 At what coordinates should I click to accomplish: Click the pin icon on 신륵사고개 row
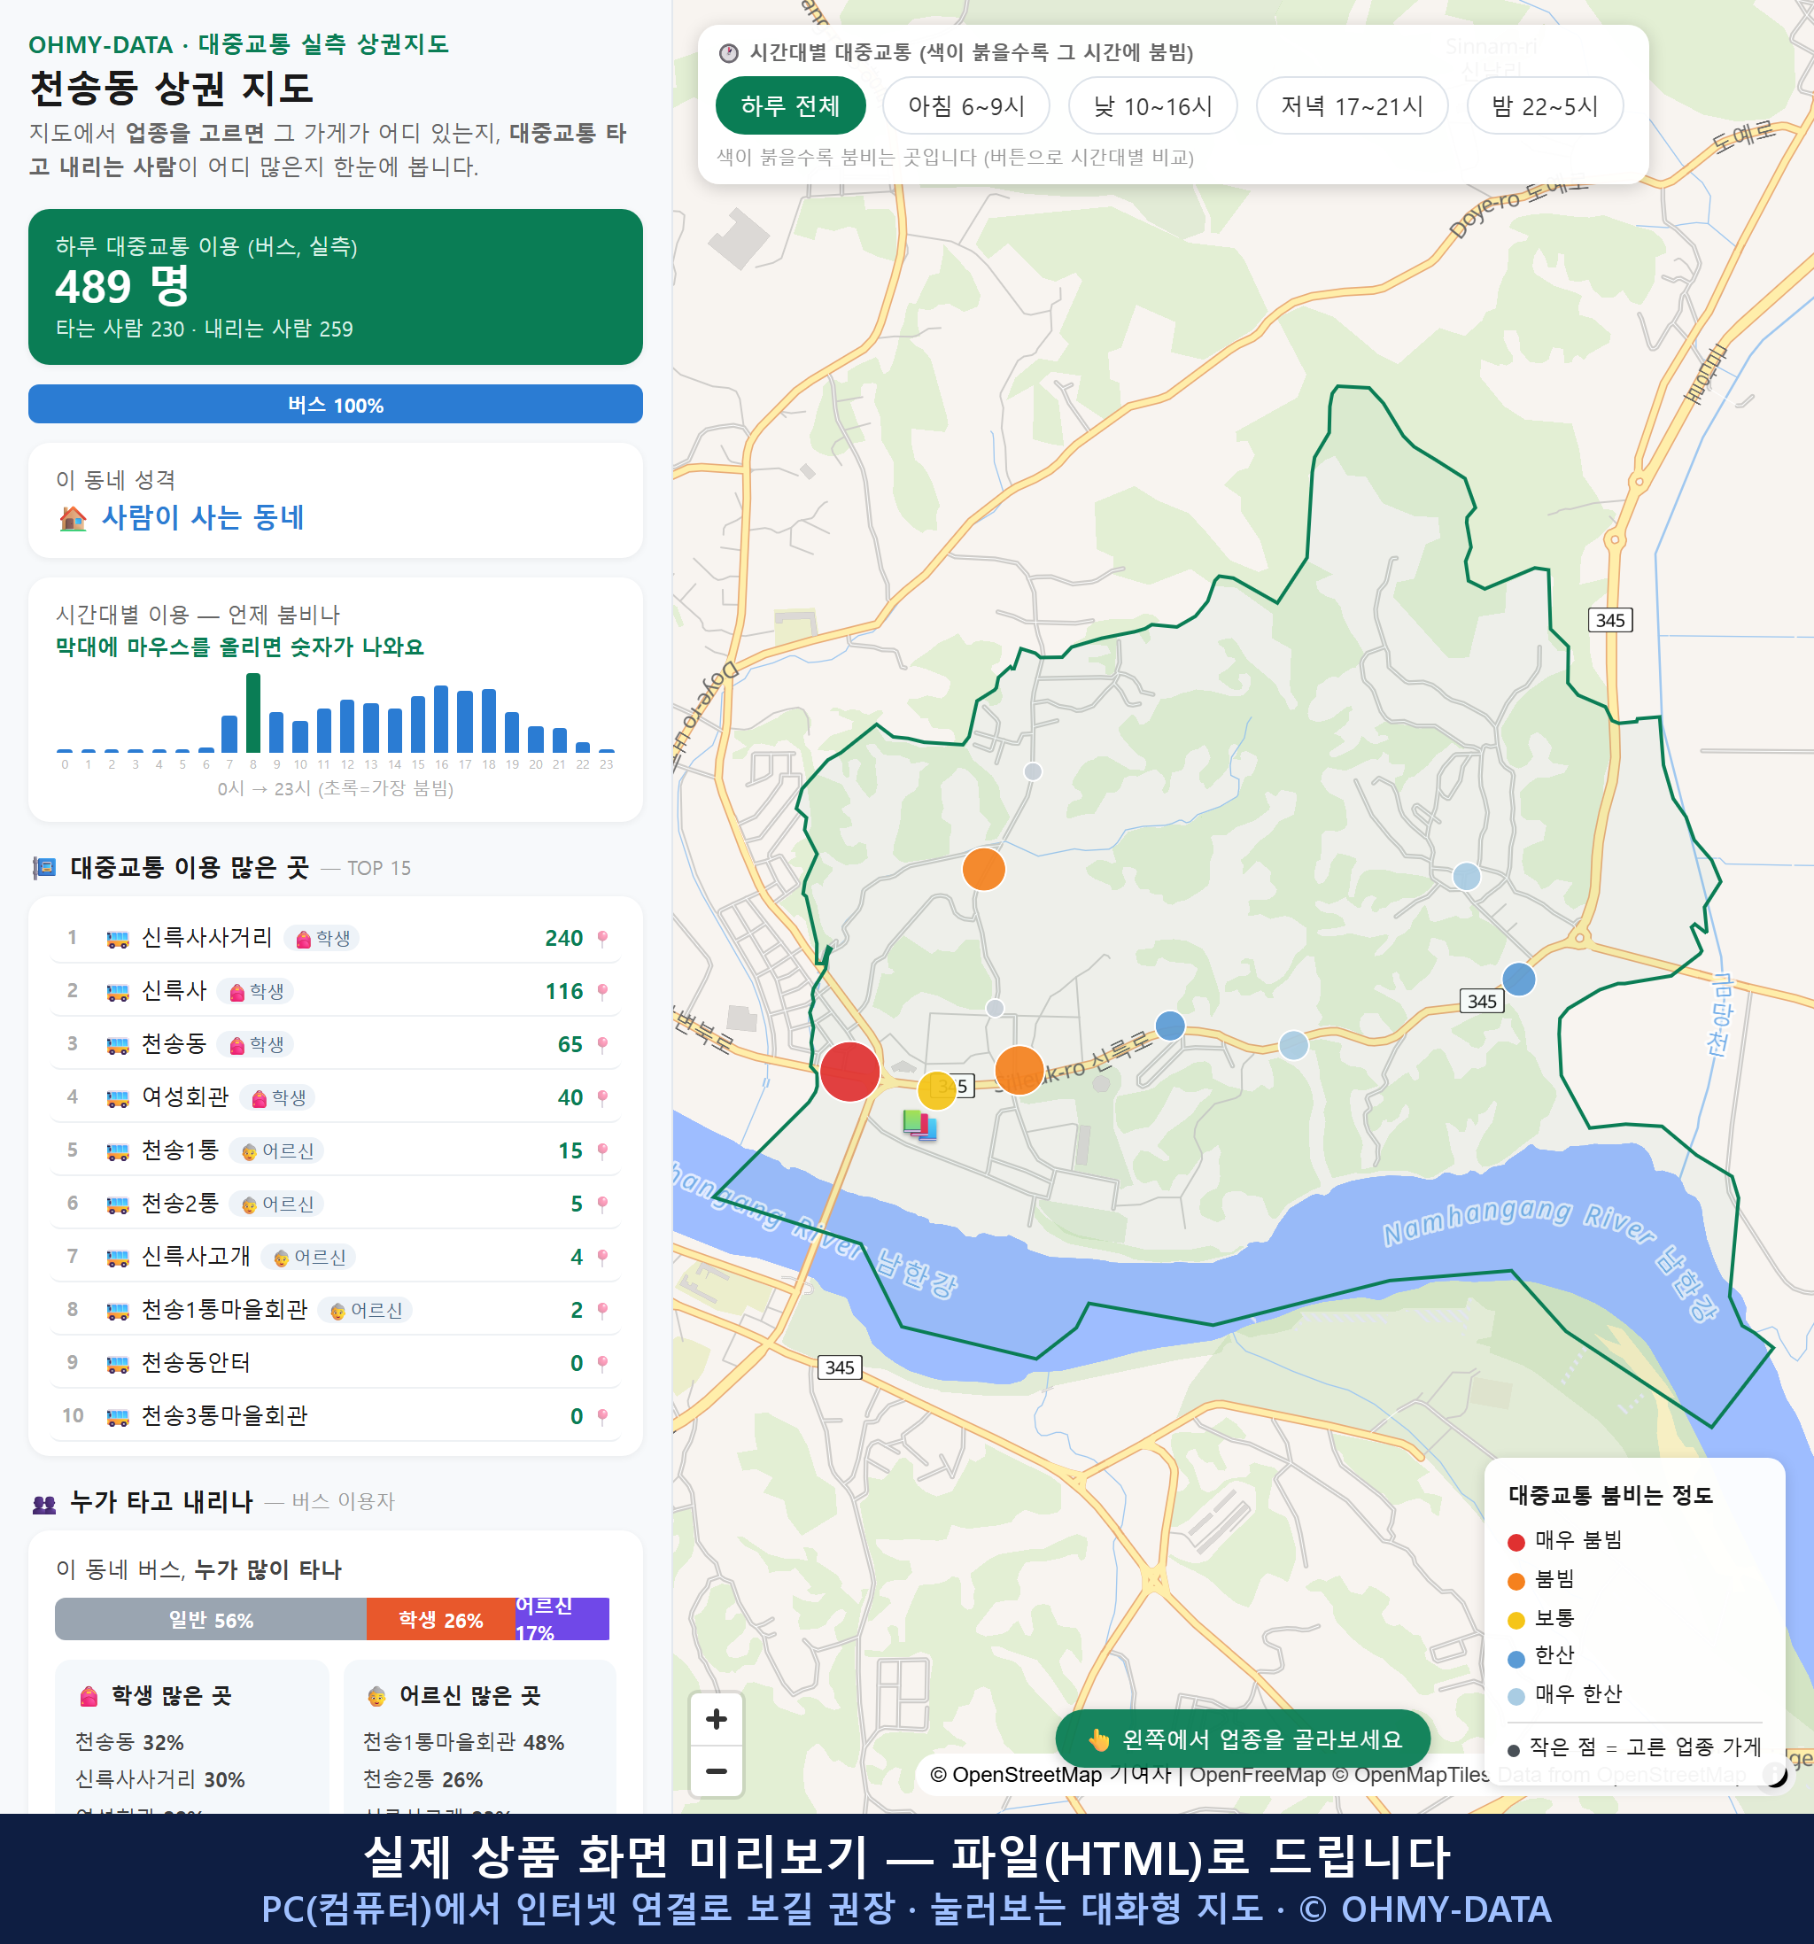(x=602, y=1257)
